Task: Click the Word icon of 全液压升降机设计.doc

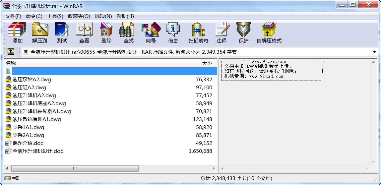Action: click(9, 151)
